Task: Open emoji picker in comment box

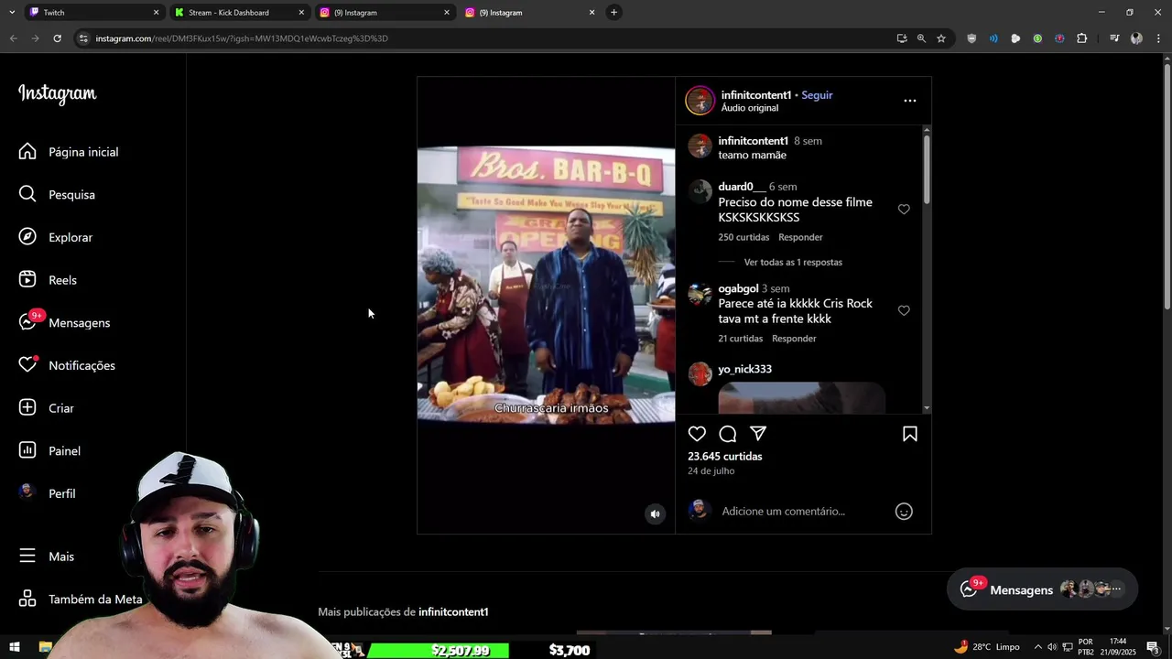Action: tap(904, 512)
